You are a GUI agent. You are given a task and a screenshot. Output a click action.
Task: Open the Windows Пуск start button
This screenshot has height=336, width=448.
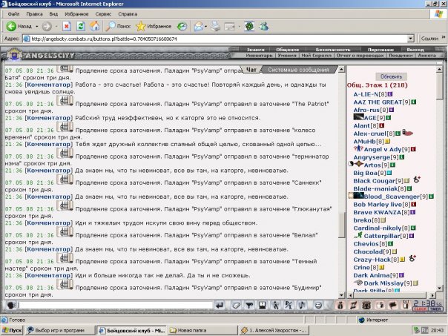point(11,330)
